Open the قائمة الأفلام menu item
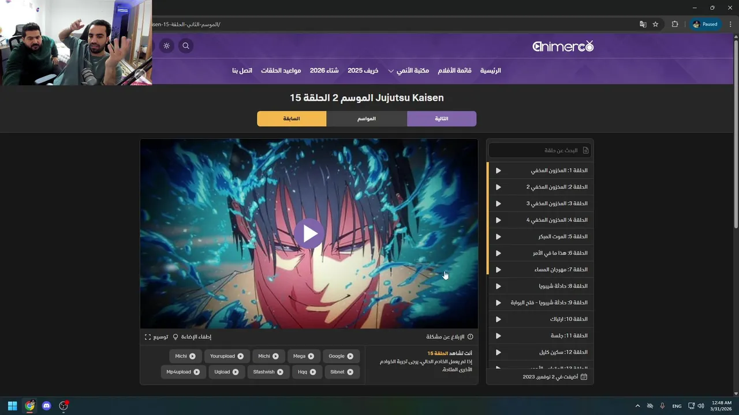Screen dimensions: 739x415 point(454,70)
